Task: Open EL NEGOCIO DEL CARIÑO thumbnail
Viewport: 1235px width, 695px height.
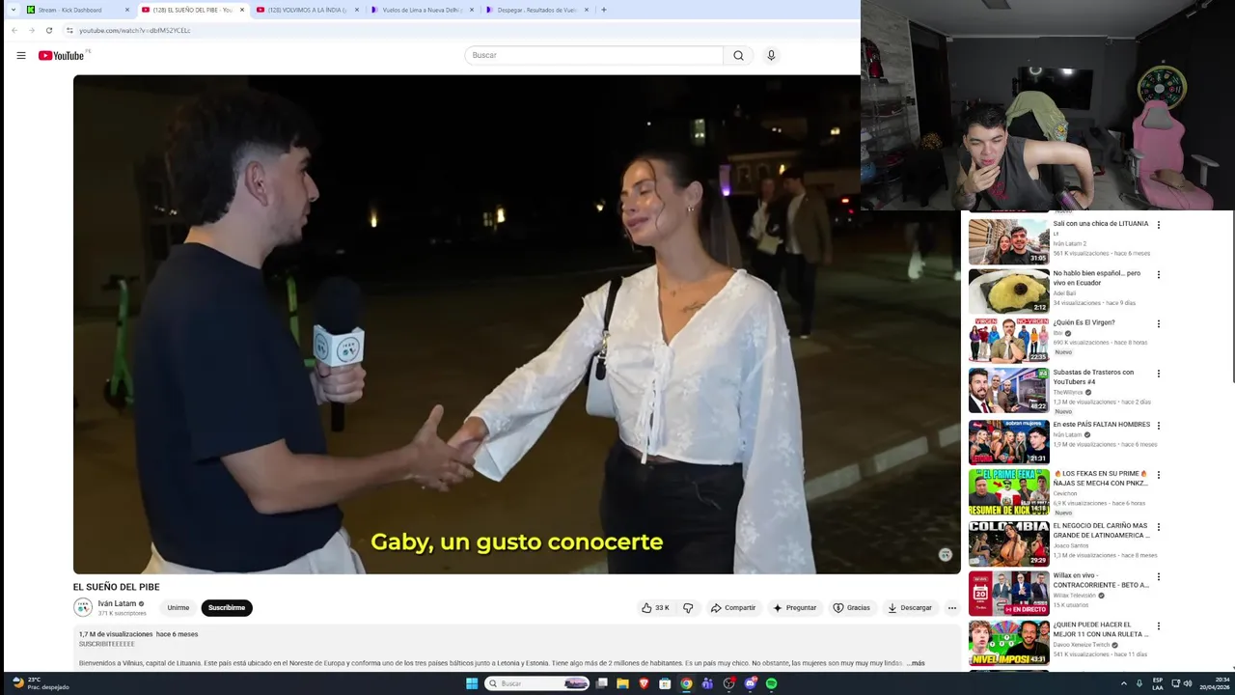Action: pos(1009,543)
